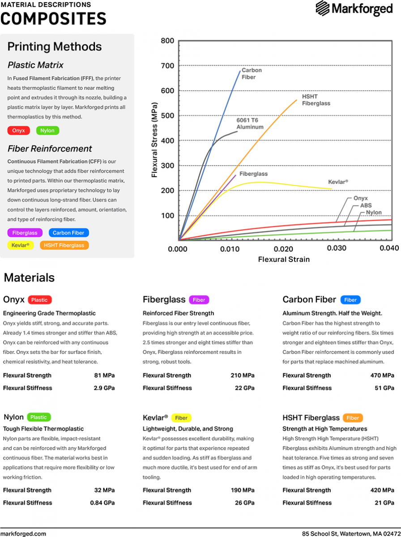Click the Kevlar curve label on the chart
401x537 pixels.
(338, 182)
